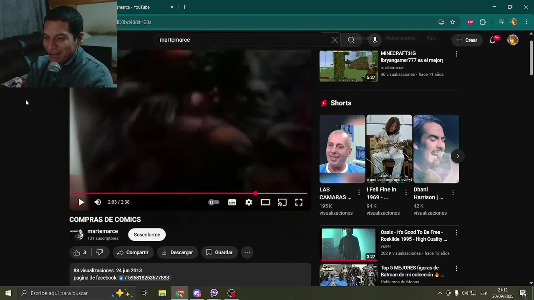Screen dimensions: 534x300
Task: Subscribe with the Suscribirme button
Action: pos(147,235)
